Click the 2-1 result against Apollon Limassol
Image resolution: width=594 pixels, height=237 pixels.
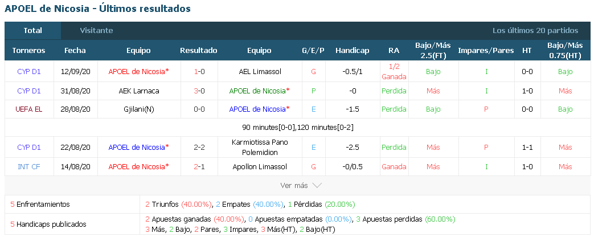click(199, 166)
